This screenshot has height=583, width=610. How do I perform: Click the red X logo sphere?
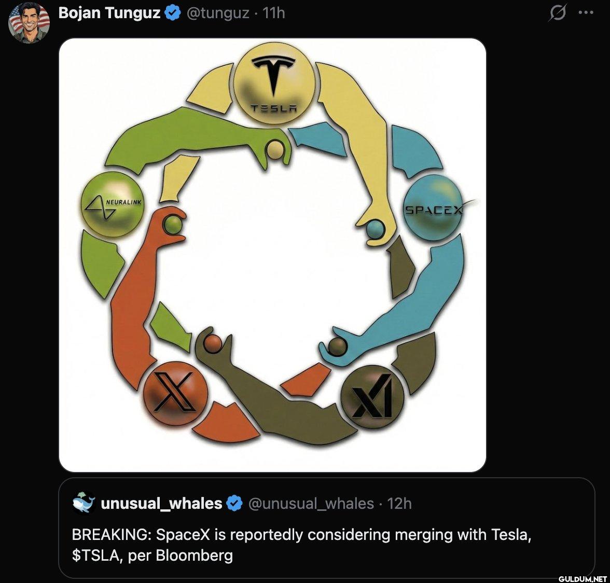175,393
